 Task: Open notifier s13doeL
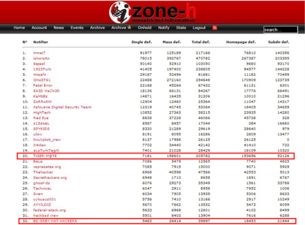click(x=41, y=124)
